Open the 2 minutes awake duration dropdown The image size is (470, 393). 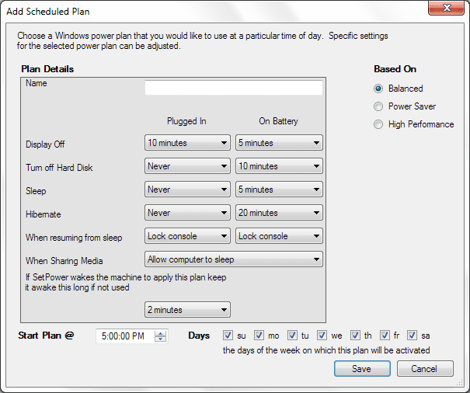187,310
